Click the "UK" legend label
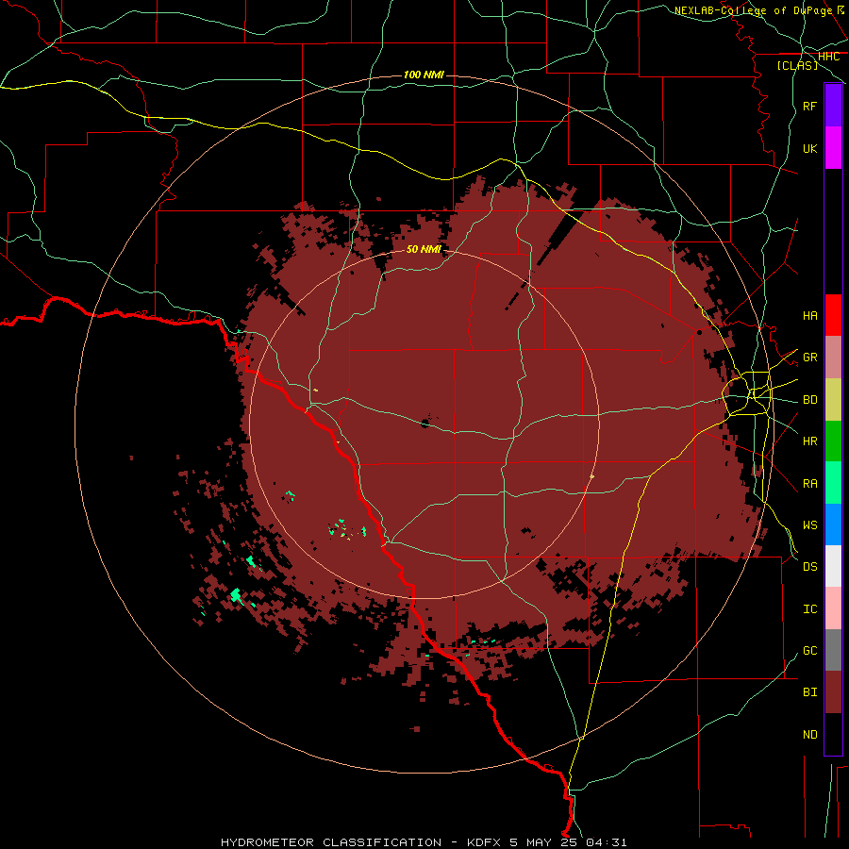849x849 pixels. tap(809, 148)
